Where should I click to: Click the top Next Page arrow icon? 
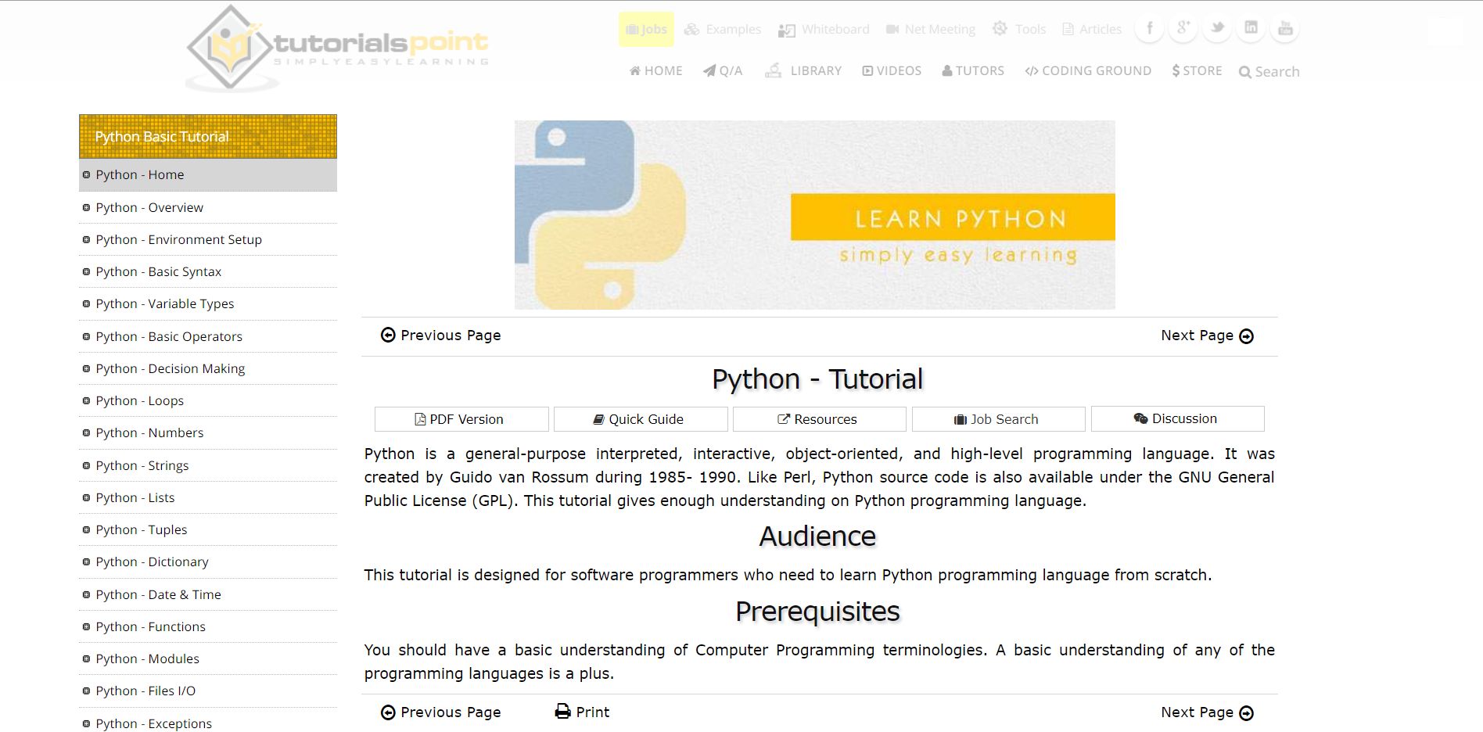[1247, 336]
